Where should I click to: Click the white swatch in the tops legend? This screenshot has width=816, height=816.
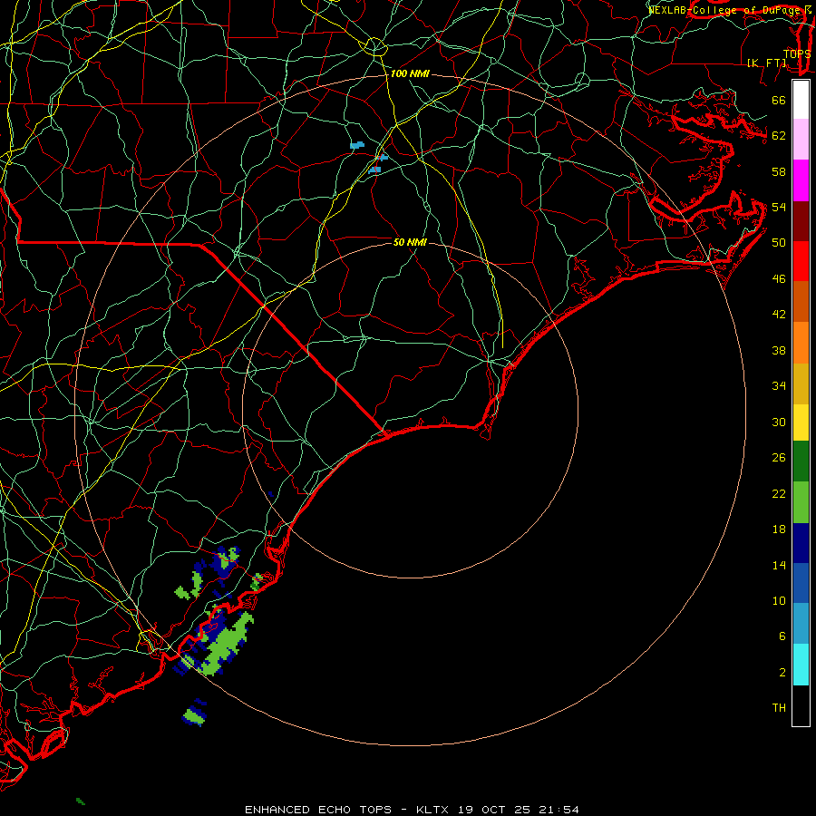click(x=801, y=100)
